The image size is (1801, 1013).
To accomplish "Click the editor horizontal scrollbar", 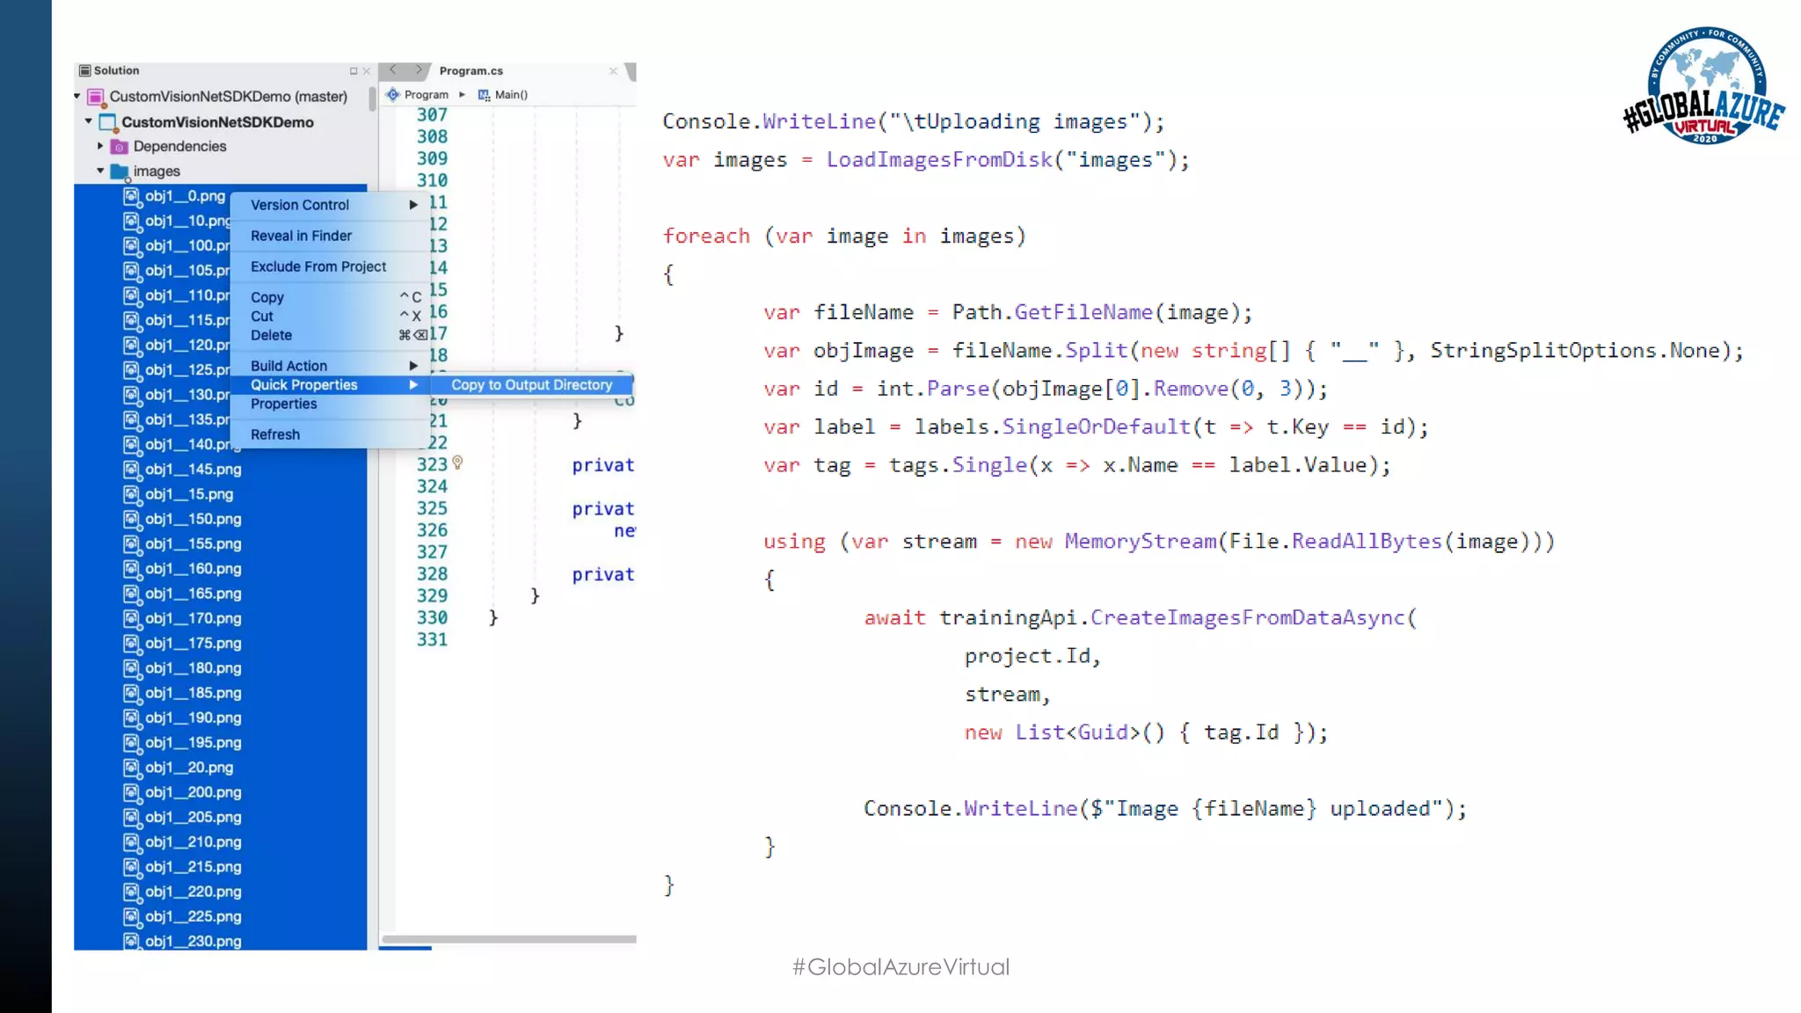I will coord(508,939).
